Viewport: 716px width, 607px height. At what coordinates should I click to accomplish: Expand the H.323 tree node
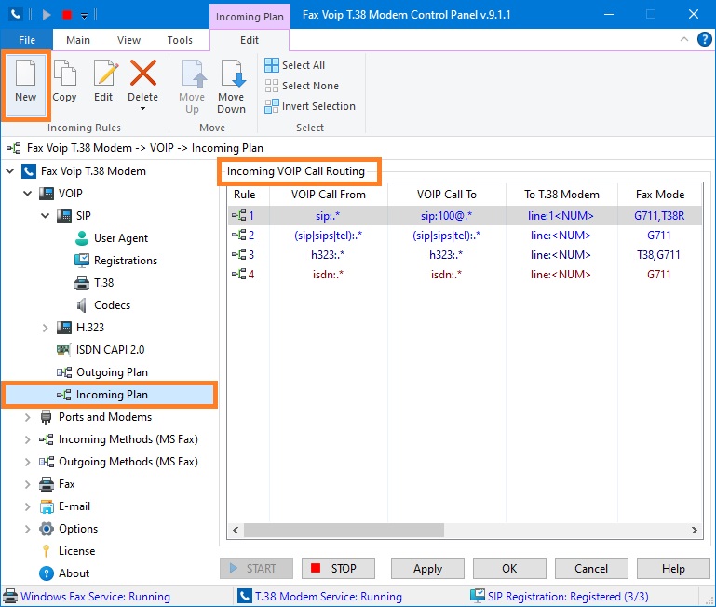coord(46,328)
